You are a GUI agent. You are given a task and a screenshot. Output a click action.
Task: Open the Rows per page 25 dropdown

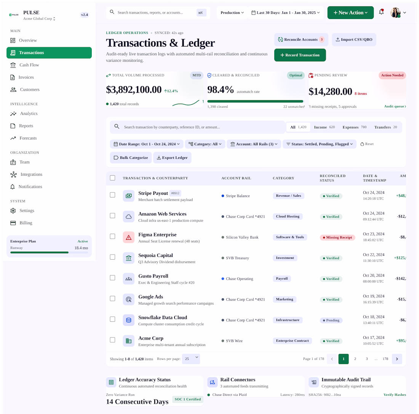(191, 359)
